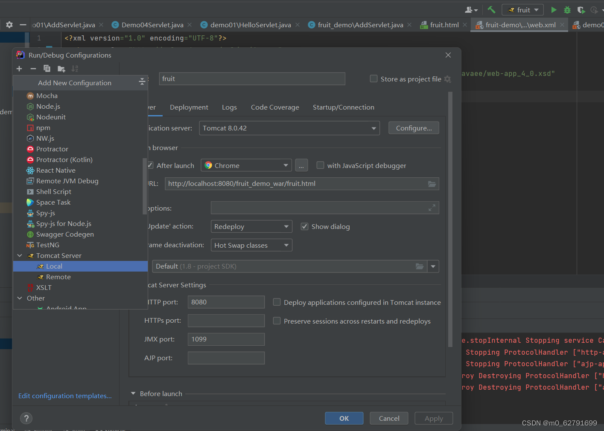Switch to the Deployment tab
Viewport: 604px width, 431px height.
[x=189, y=107]
